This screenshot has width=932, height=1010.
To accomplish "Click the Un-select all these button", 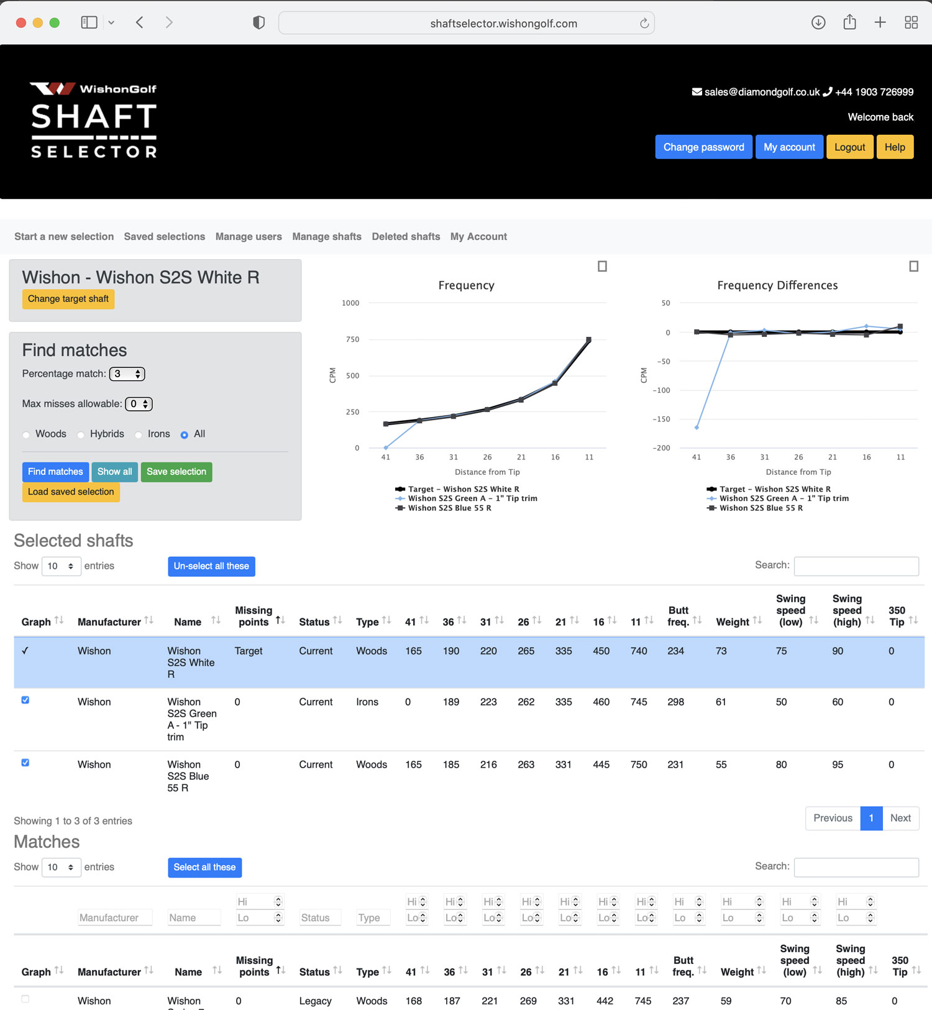I will pyautogui.click(x=211, y=566).
